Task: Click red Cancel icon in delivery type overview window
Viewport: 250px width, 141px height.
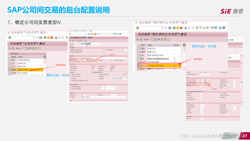Action: point(52,38)
